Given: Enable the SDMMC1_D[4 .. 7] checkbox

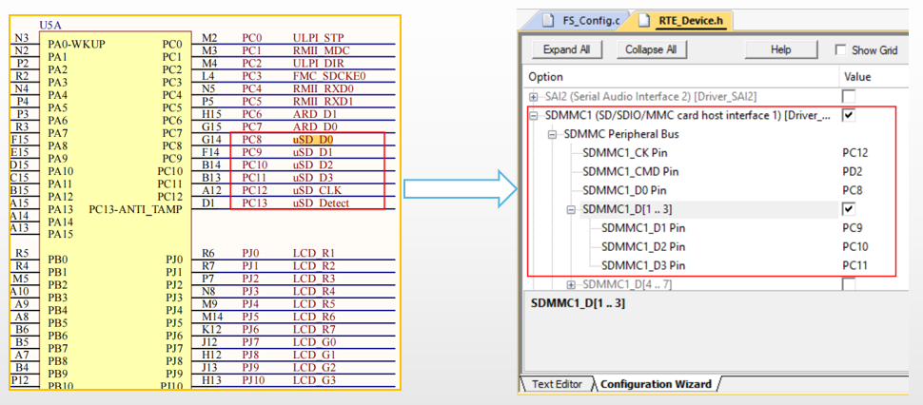Looking at the screenshot, I should (x=849, y=284).
